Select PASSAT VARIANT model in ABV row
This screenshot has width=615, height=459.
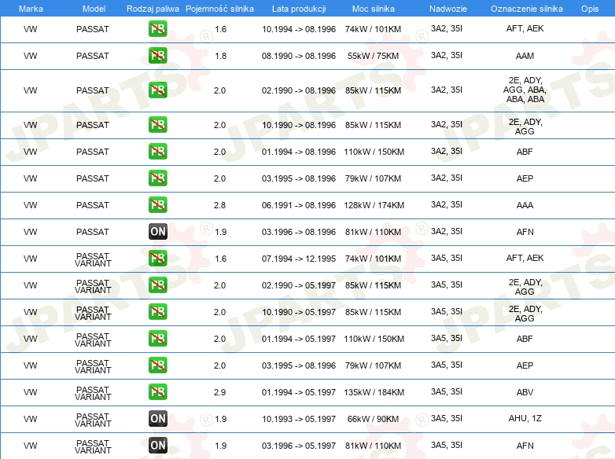click(93, 393)
